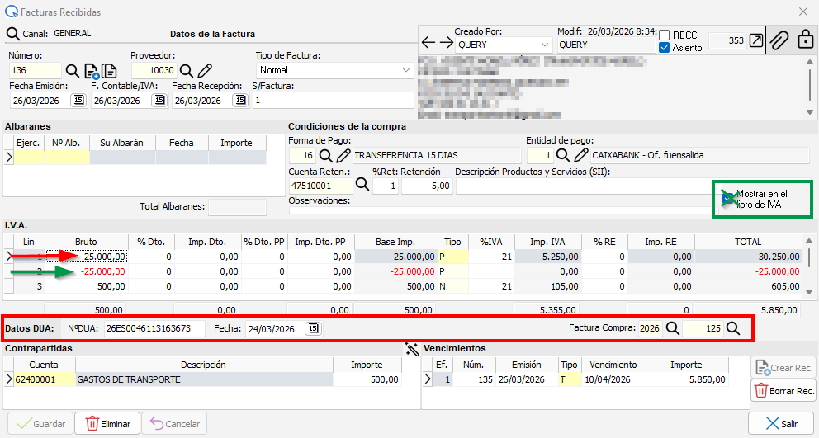The image size is (819, 438).
Task: Click the Número input field 136
Action: pyautogui.click(x=35, y=70)
